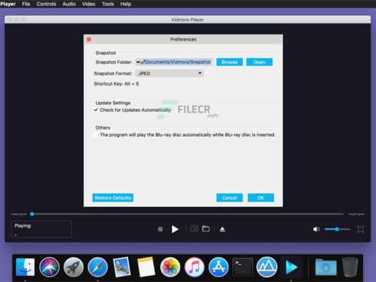Open the Help menu
The image size is (376, 282).
click(126, 4)
